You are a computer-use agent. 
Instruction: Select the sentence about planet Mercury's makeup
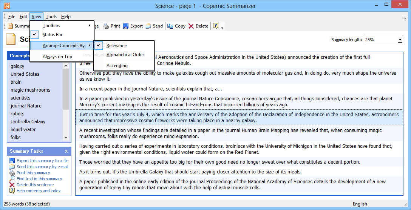239,102
